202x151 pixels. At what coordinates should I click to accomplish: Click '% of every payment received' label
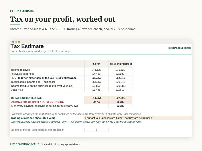44,106
